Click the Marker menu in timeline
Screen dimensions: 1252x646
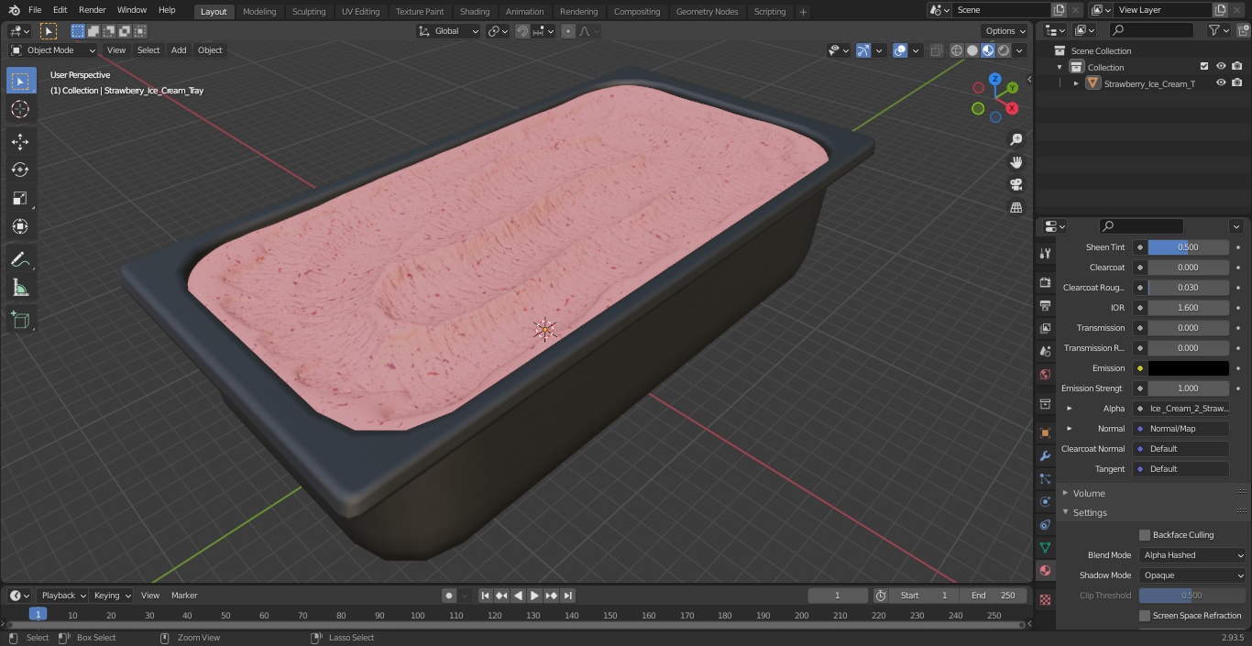[x=184, y=596]
